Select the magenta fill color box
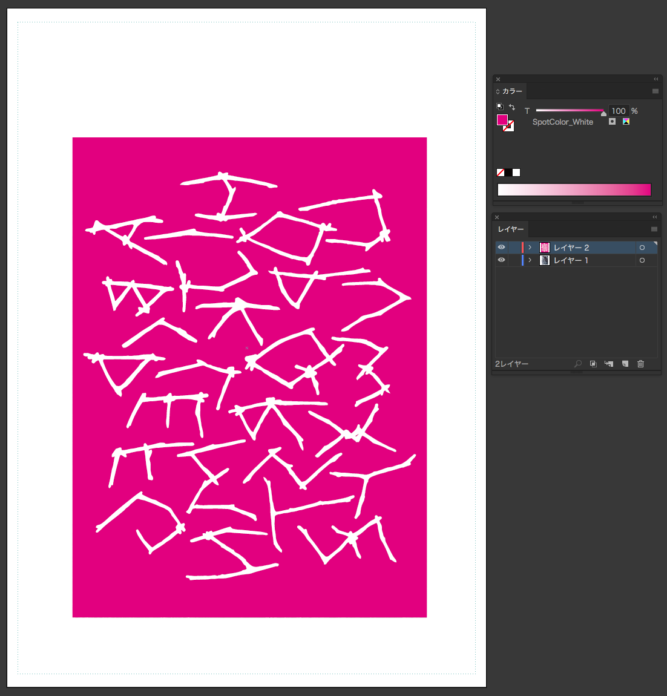The width and height of the screenshot is (667, 696). (502, 120)
